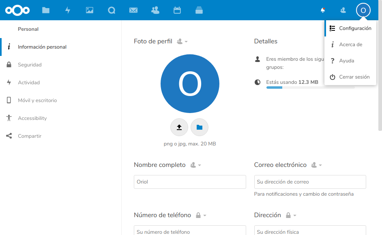Open the Activity app lightning icon
The image size is (382, 235).
(68, 10)
